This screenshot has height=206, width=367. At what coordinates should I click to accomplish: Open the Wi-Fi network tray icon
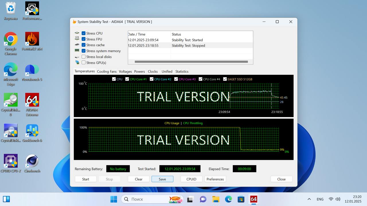pos(331,199)
